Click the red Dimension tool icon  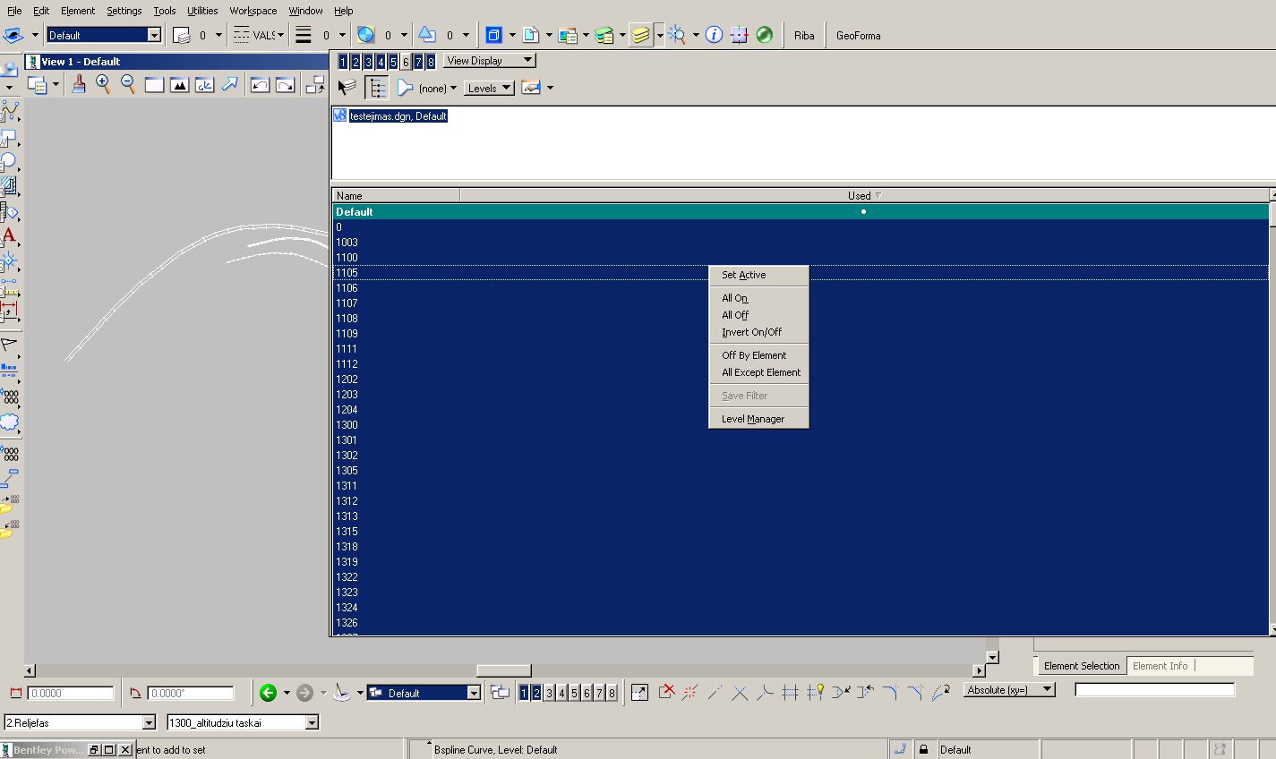(x=9, y=311)
